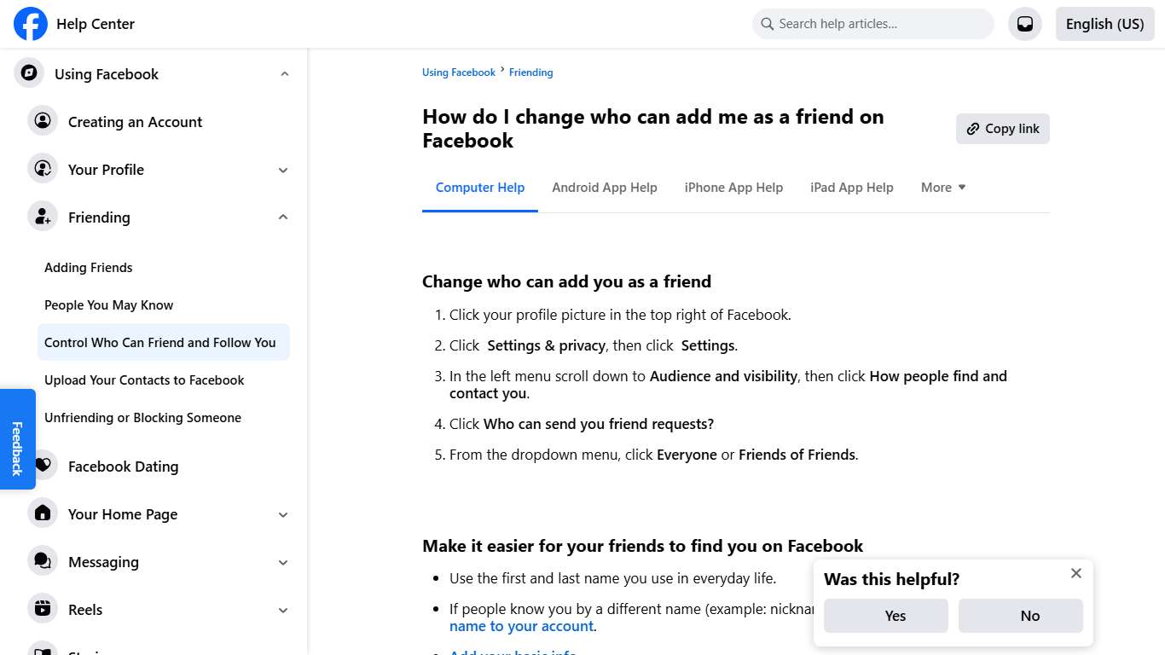Collapse the Friending section
This screenshot has width=1165, height=655.
tap(282, 217)
